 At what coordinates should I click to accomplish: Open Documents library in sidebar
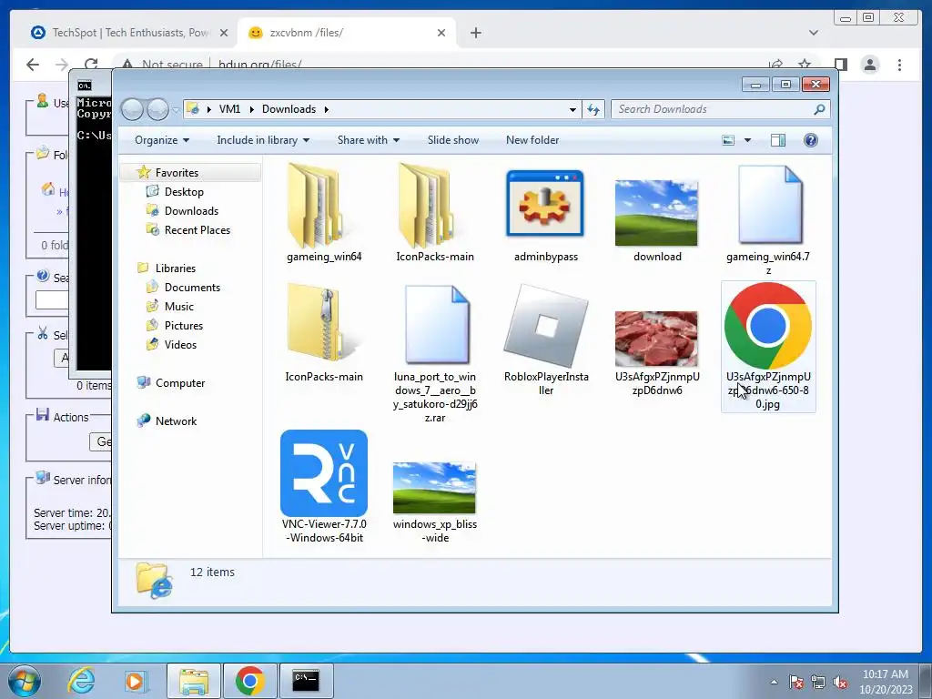coord(192,287)
